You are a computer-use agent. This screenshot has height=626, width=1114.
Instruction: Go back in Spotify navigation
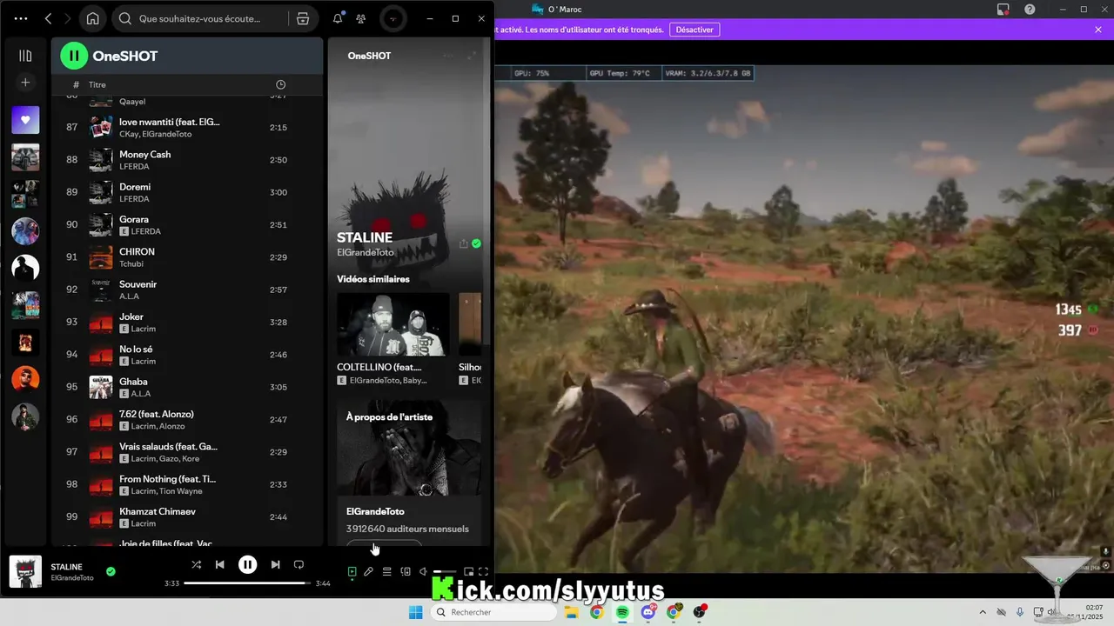click(49, 18)
